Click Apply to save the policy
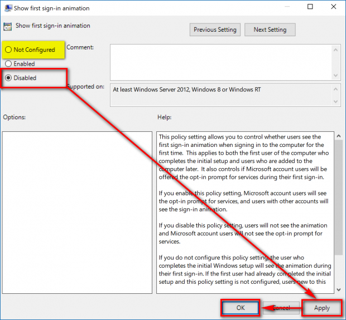346x320 pixels. (x=321, y=308)
